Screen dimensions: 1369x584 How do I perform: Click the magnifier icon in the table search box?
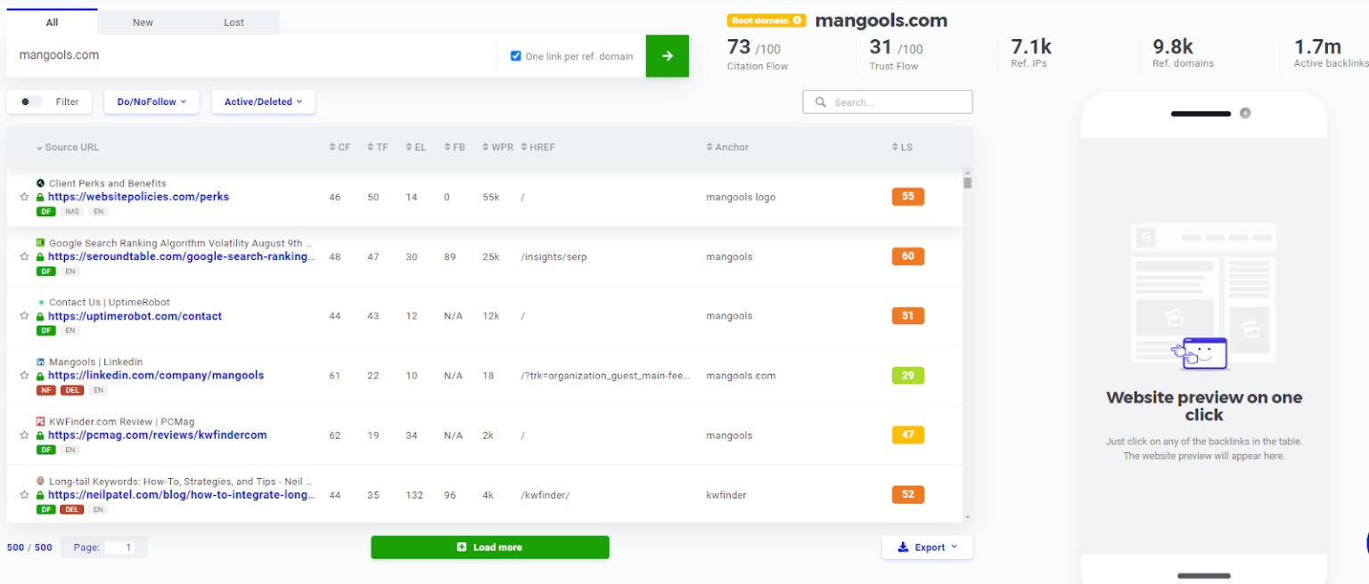[x=820, y=101]
